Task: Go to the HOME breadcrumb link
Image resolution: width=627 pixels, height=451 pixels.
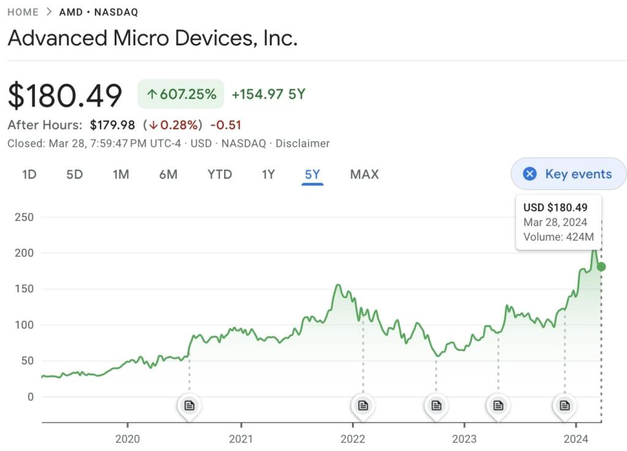Action: tap(23, 12)
